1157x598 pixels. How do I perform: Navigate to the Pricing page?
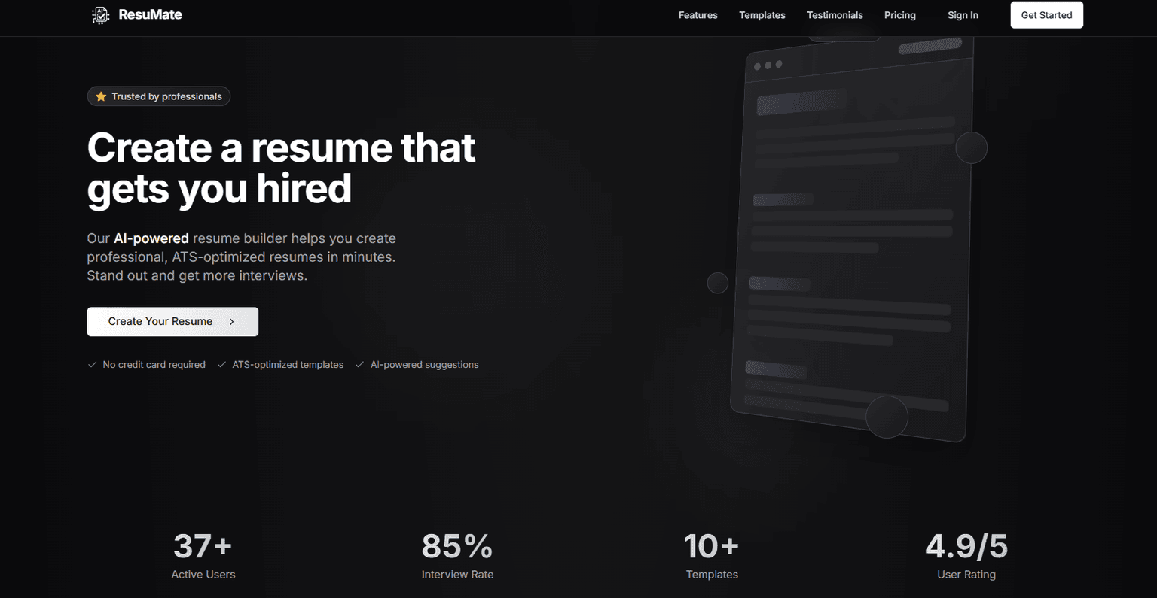899,15
